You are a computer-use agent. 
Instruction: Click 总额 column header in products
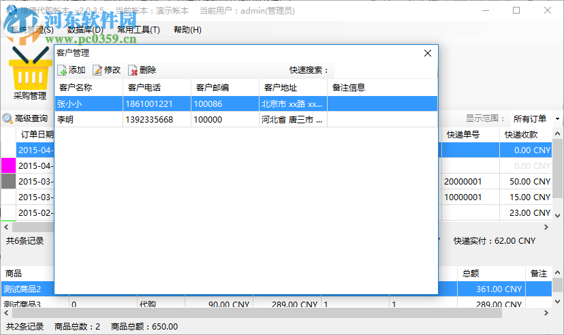491,274
